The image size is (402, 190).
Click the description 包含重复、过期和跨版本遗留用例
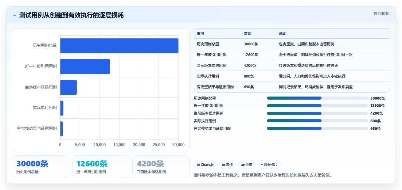pos(306,44)
